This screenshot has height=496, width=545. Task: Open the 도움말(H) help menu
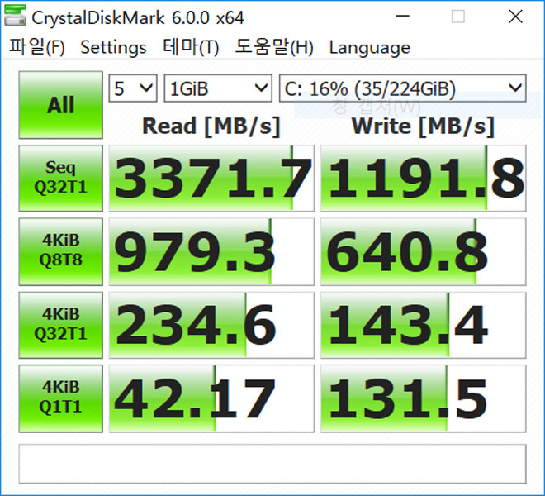coord(274,47)
